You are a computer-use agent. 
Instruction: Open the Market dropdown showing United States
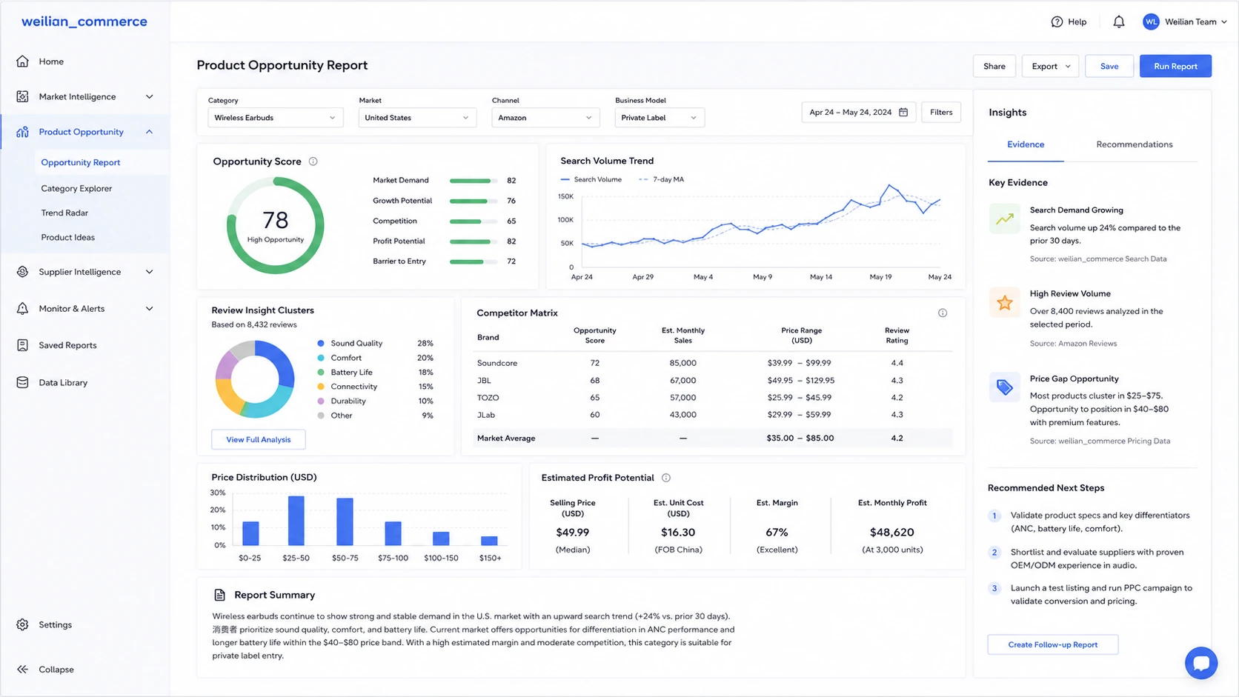tap(417, 118)
